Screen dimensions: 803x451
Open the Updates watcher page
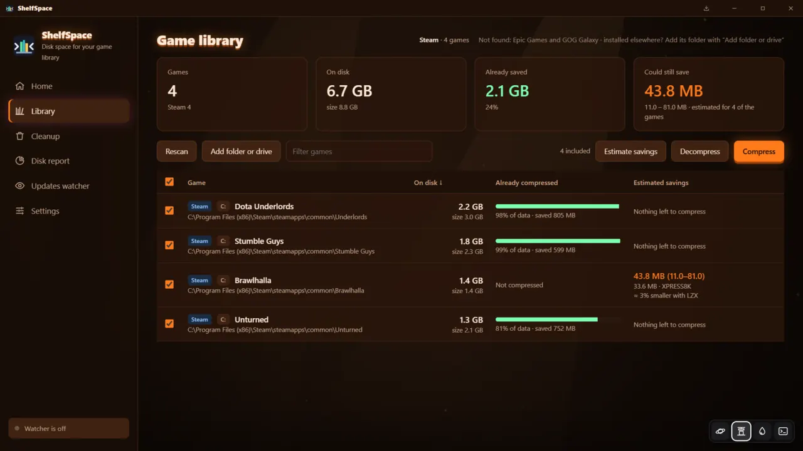(x=69, y=186)
